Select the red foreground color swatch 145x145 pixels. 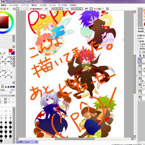[11, 51]
